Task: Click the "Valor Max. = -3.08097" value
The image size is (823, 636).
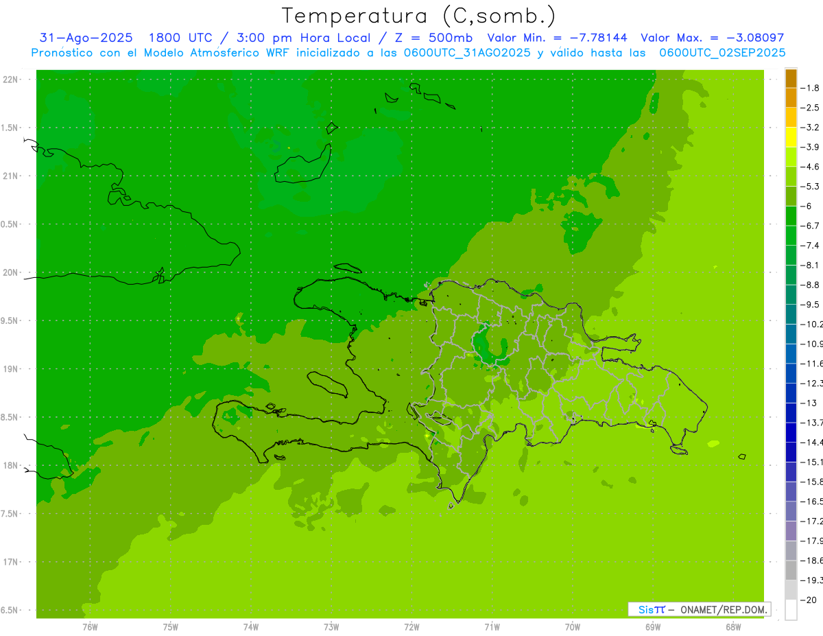Action: 712,38
